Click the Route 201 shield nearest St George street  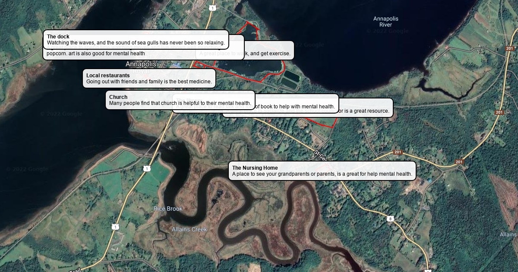click(x=398, y=152)
